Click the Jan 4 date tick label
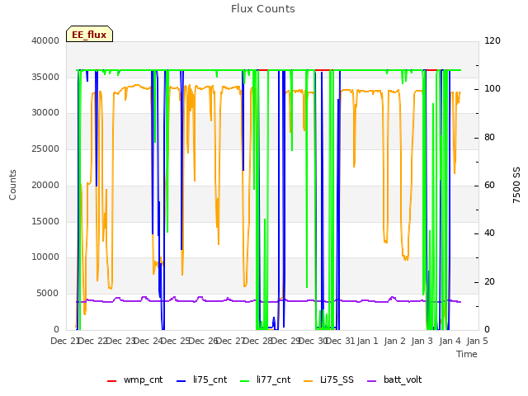 pyautogui.click(x=450, y=341)
